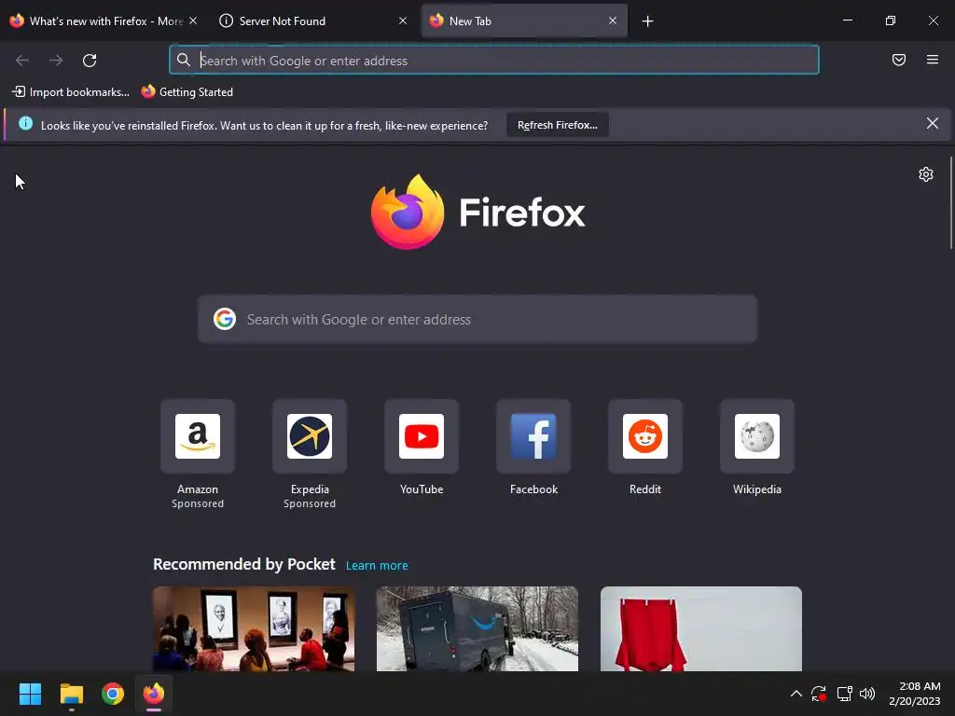
Task: Click the back navigation arrow
Action: click(22, 61)
